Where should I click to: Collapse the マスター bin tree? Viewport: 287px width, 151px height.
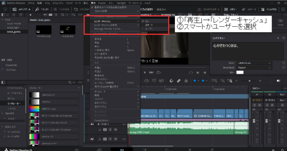3,19
